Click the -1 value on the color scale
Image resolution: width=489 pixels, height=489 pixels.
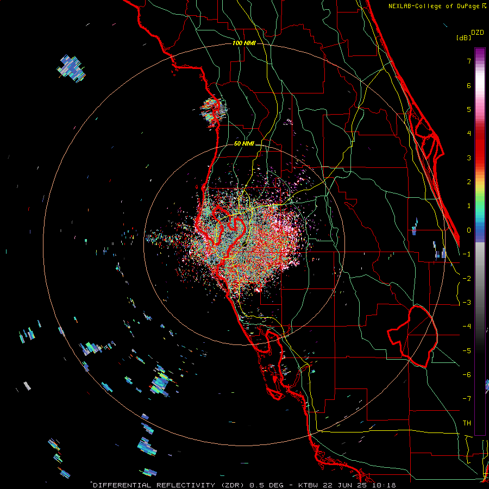[x=467, y=254]
